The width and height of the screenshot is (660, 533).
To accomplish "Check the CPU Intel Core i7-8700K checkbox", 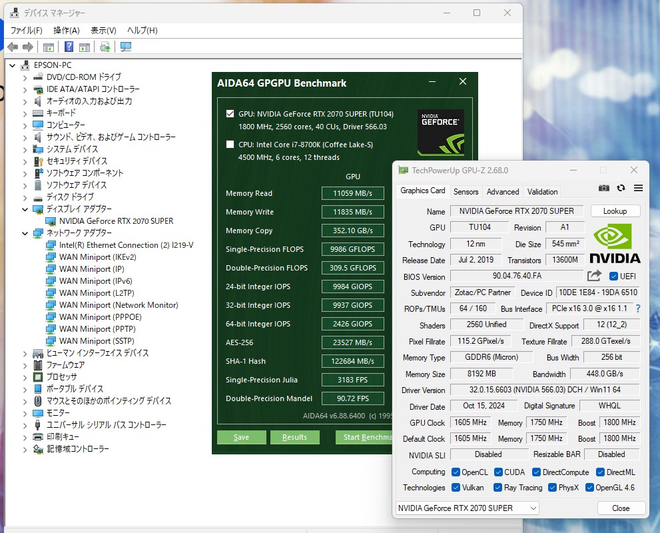I will (230, 145).
